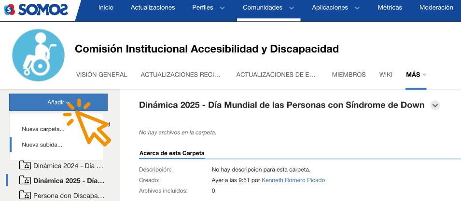Click the Persona con Discapa... folder icon
Screen dimensions: 461x201
click(x=25, y=195)
